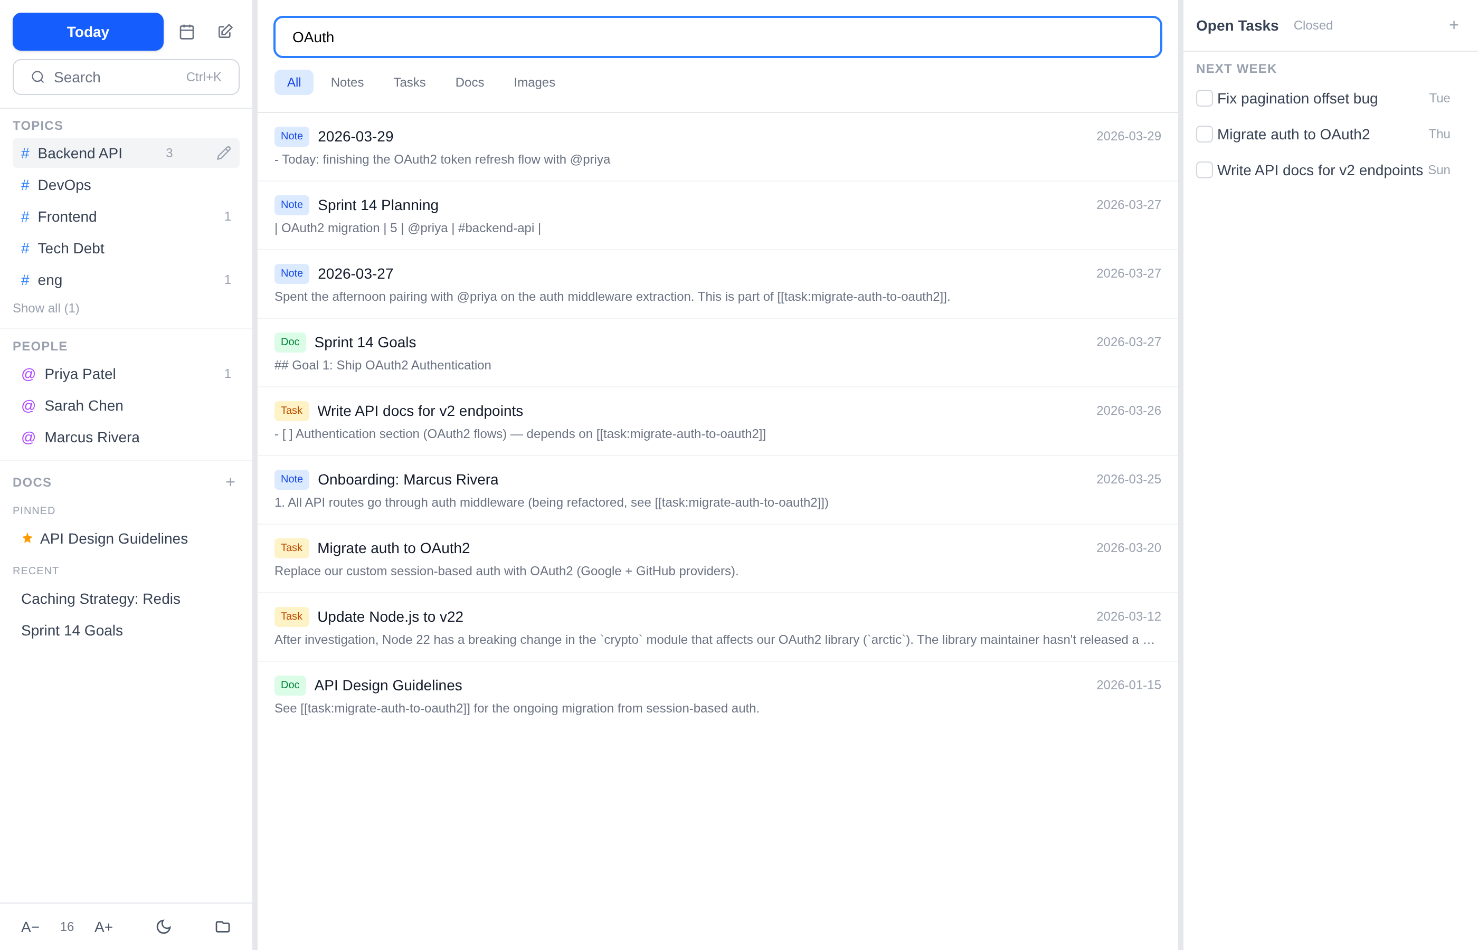Add a task with the Open Tasks plus icon
This screenshot has width=1478, height=950.
(1454, 25)
